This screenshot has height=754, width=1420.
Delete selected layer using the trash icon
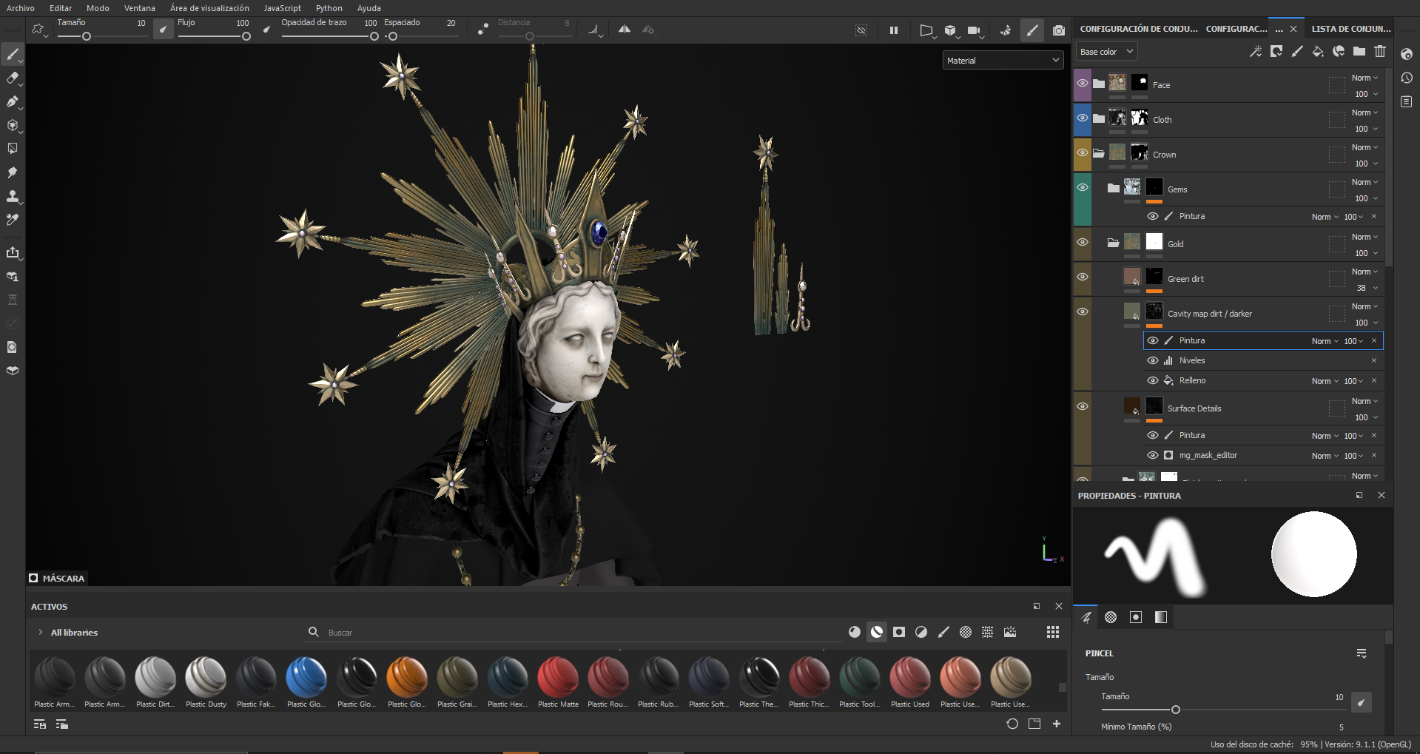point(1379,52)
